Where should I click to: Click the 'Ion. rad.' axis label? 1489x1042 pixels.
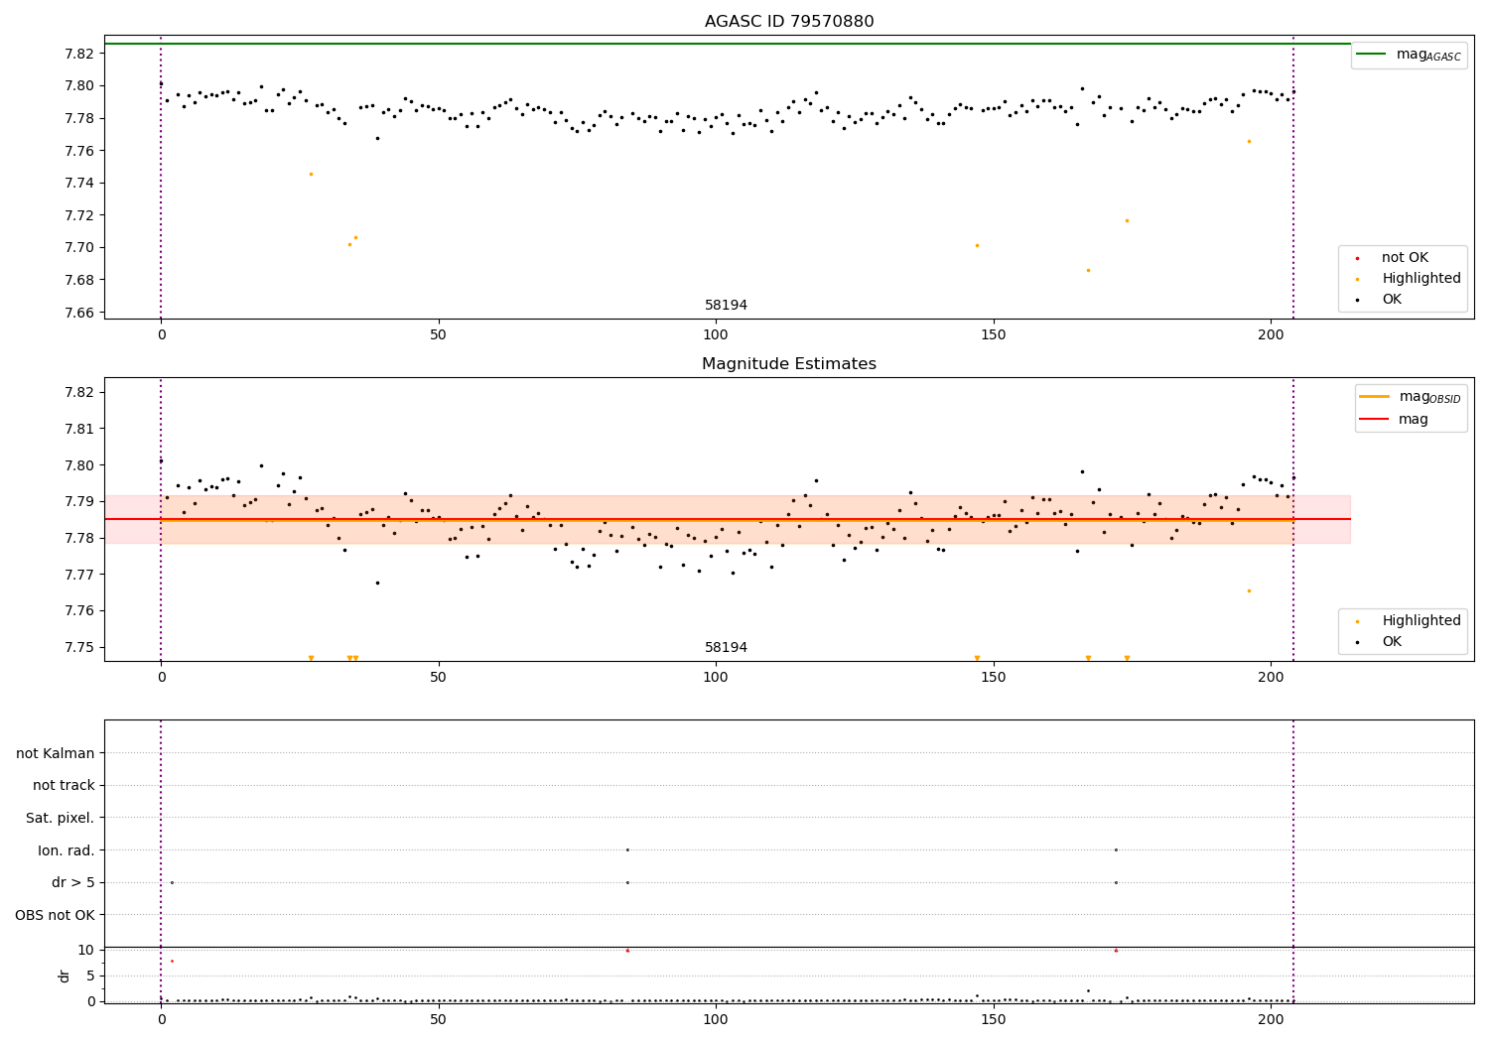pyautogui.click(x=67, y=850)
